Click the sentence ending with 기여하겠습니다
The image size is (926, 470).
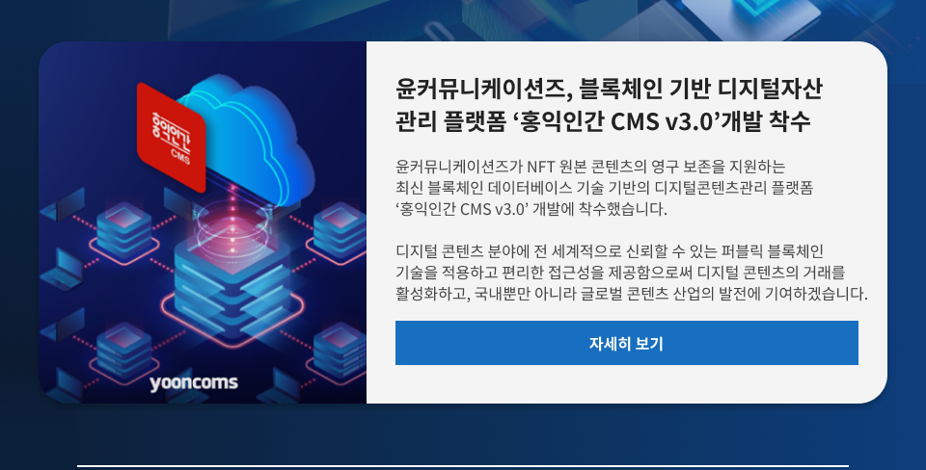click(632, 294)
